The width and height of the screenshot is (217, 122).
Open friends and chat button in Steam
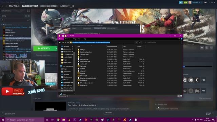[210, 114]
